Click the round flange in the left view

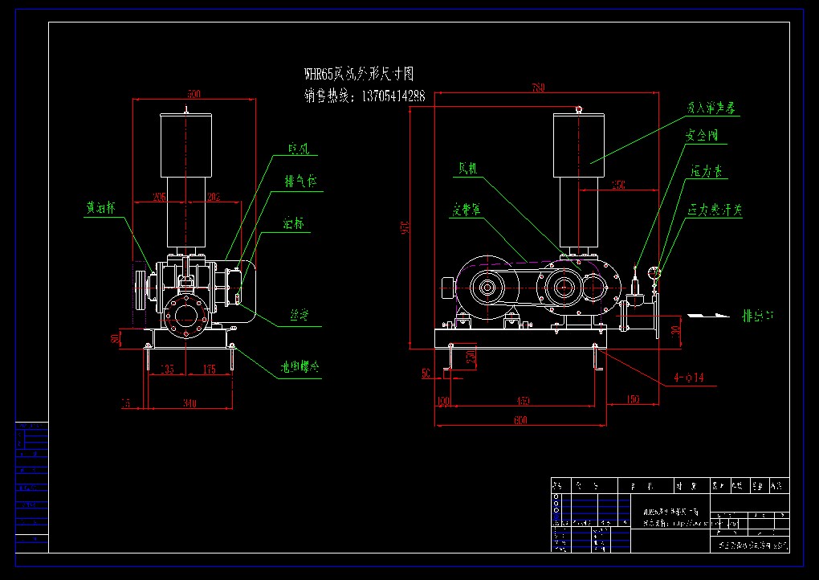click(x=186, y=316)
